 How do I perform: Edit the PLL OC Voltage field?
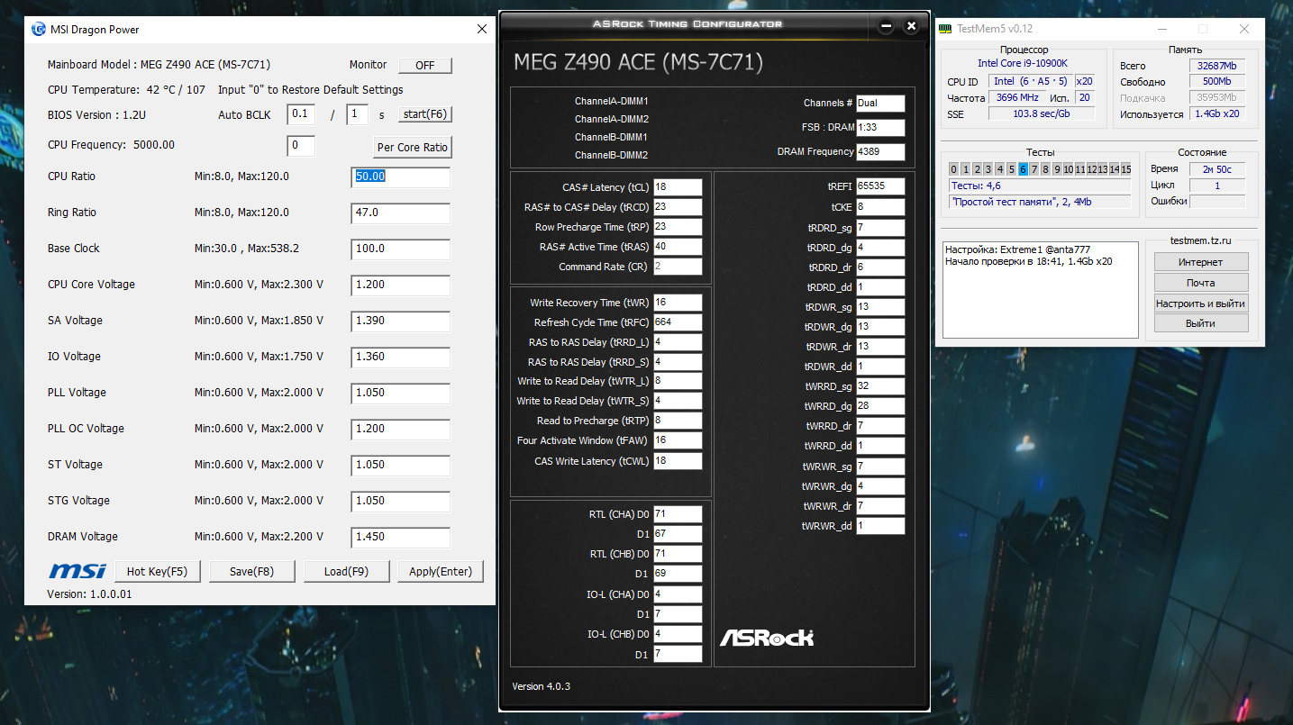401,430
